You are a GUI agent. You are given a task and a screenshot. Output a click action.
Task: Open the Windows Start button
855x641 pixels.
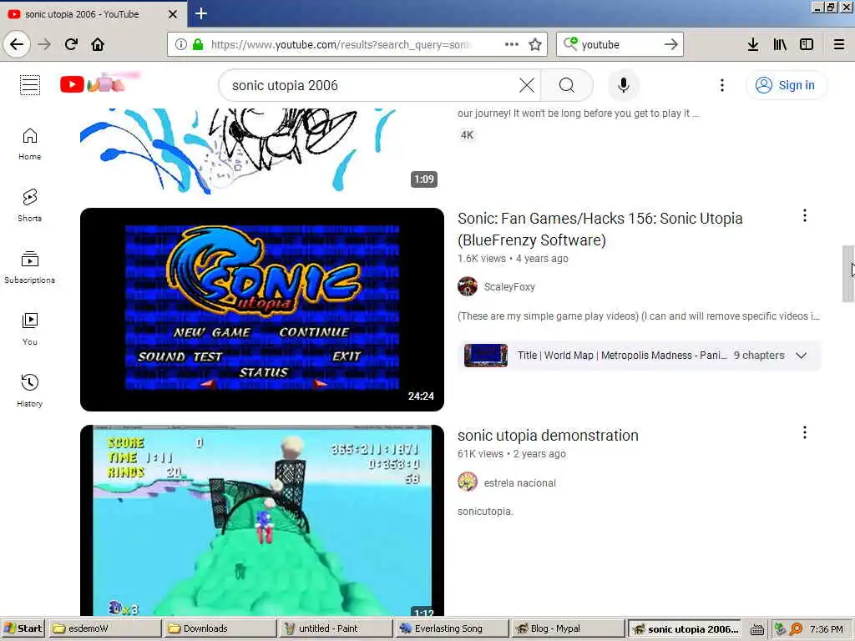tap(23, 628)
